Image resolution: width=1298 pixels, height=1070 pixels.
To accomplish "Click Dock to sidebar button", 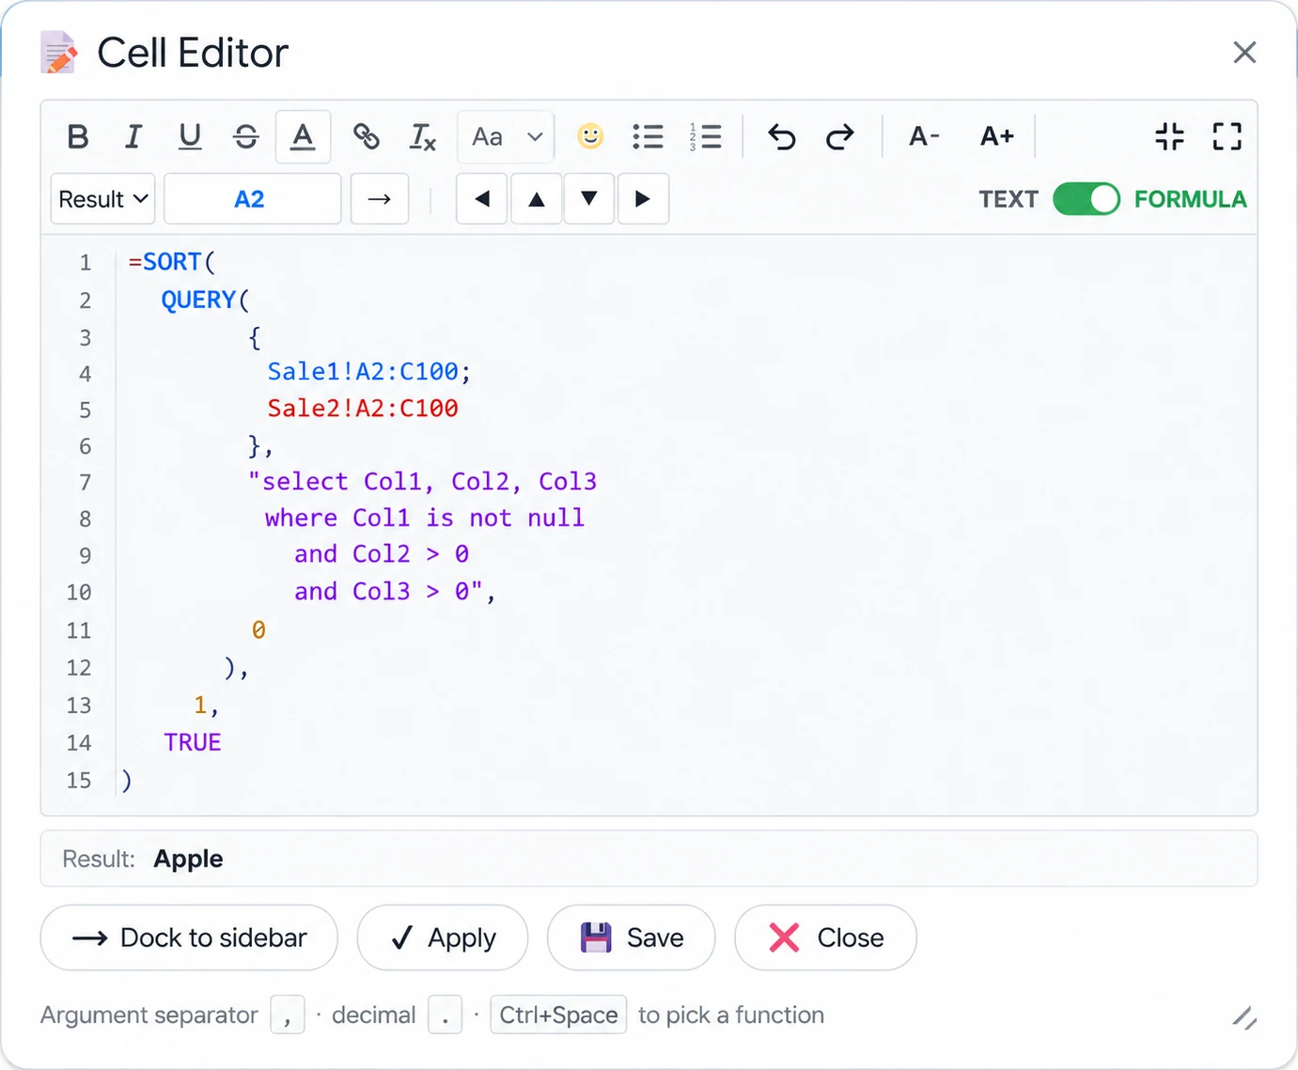I will pos(189,938).
